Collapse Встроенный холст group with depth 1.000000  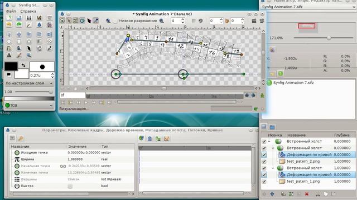(273, 168)
